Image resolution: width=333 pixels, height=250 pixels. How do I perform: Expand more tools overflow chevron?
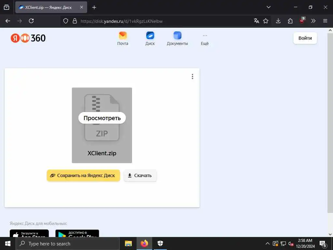313,21
